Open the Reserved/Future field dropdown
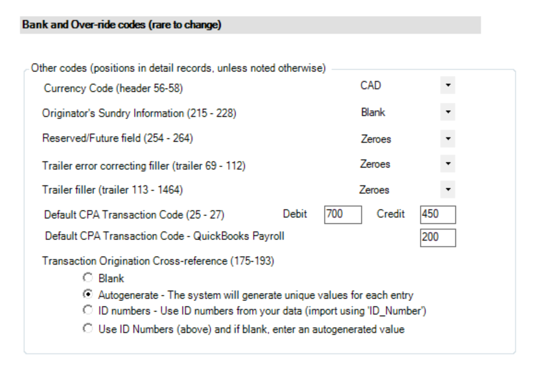Viewport: 552px width, 373px height. click(448, 139)
